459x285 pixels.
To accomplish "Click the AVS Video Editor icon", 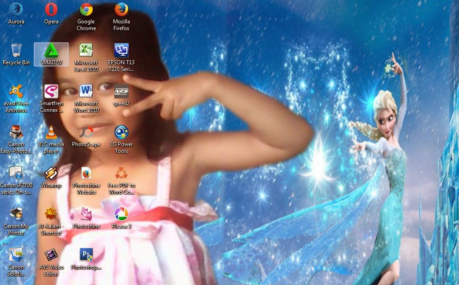I will (51, 255).
